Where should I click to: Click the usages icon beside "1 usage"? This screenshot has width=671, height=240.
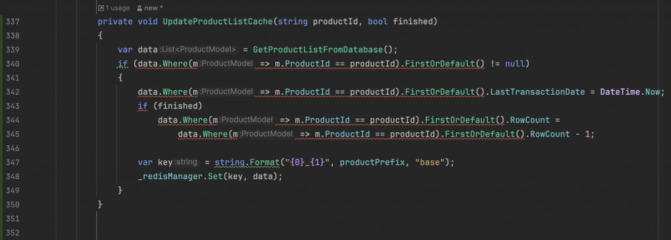point(101,8)
